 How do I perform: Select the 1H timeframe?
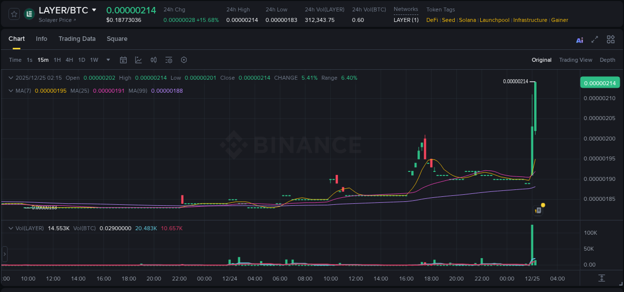coord(56,60)
